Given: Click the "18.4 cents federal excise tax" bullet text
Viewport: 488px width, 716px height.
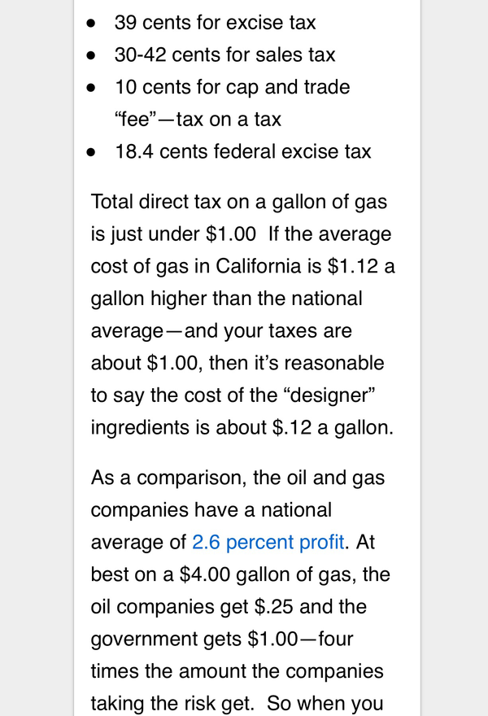Looking at the screenshot, I should (x=242, y=151).
